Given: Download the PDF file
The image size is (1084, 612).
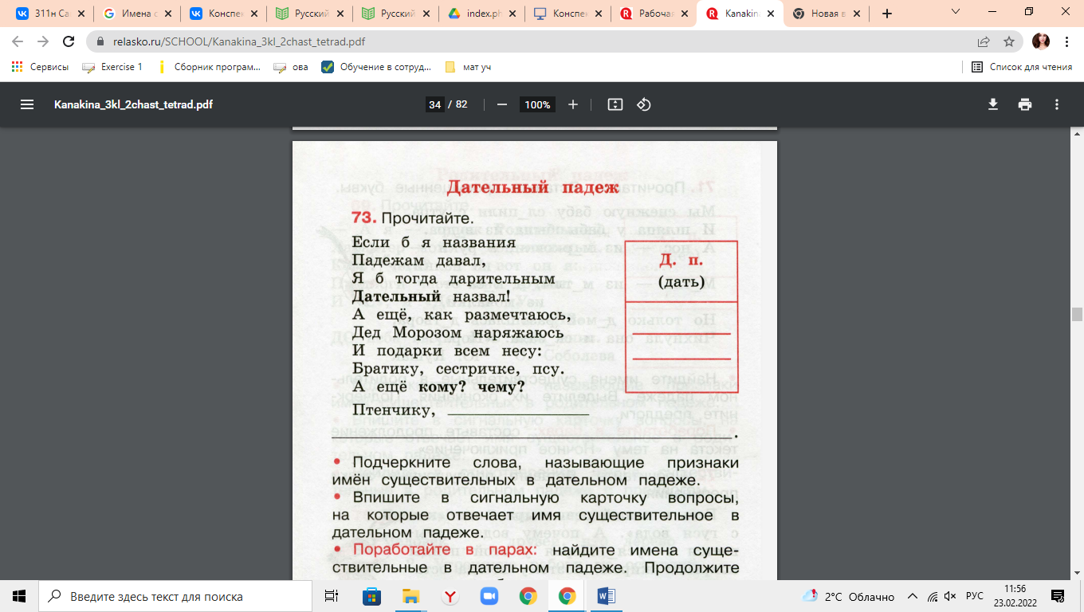Looking at the screenshot, I should 993,104.
